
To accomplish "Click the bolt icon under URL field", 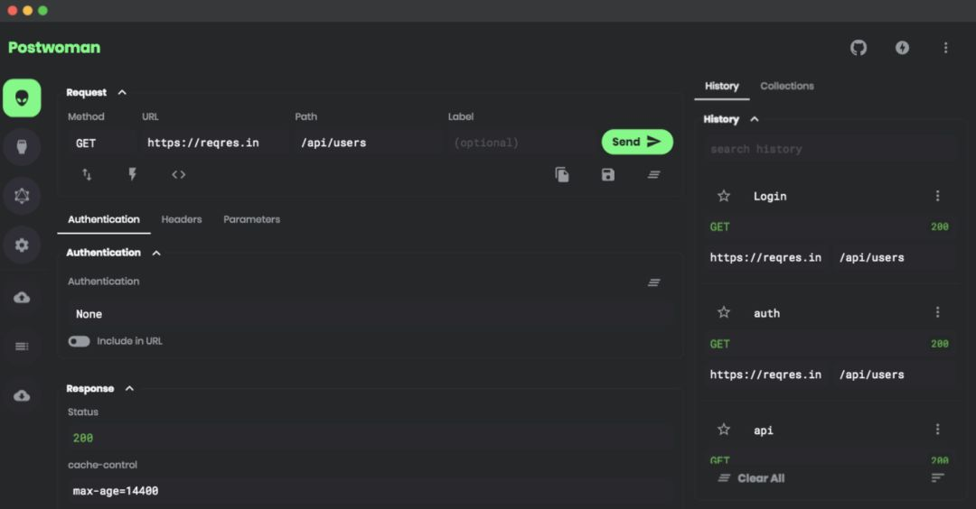I will (x=132, y=175).
